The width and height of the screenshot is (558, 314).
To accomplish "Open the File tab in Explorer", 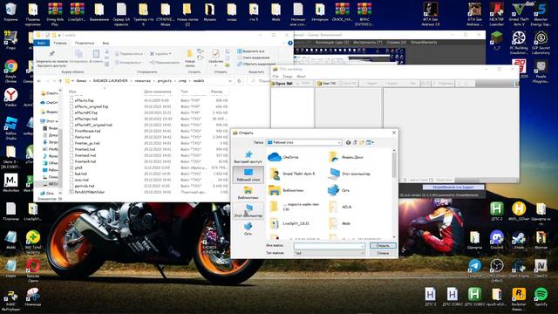I will click(42, 43).
